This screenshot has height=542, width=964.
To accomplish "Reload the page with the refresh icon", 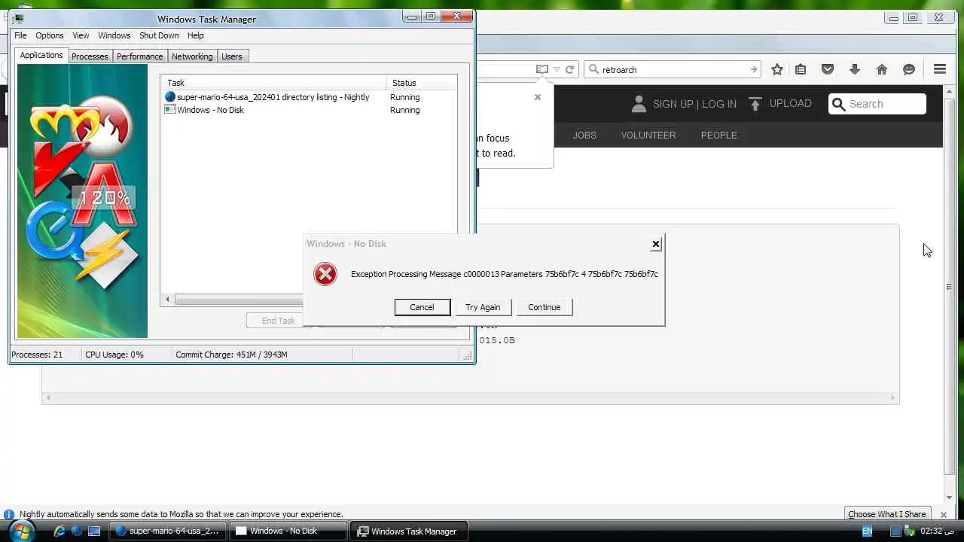I will click(570, 69).
